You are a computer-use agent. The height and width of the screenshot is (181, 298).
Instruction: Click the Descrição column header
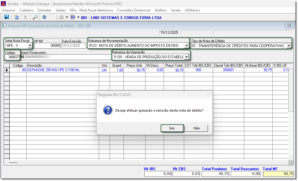point(62,65)
